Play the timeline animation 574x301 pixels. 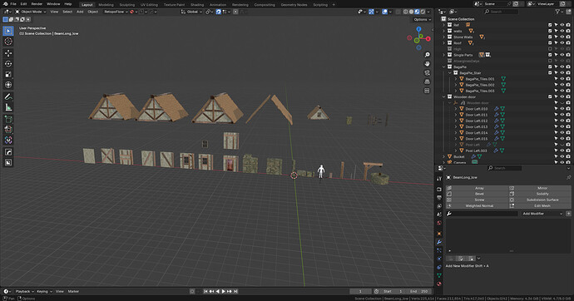click(x=223, y=292)
